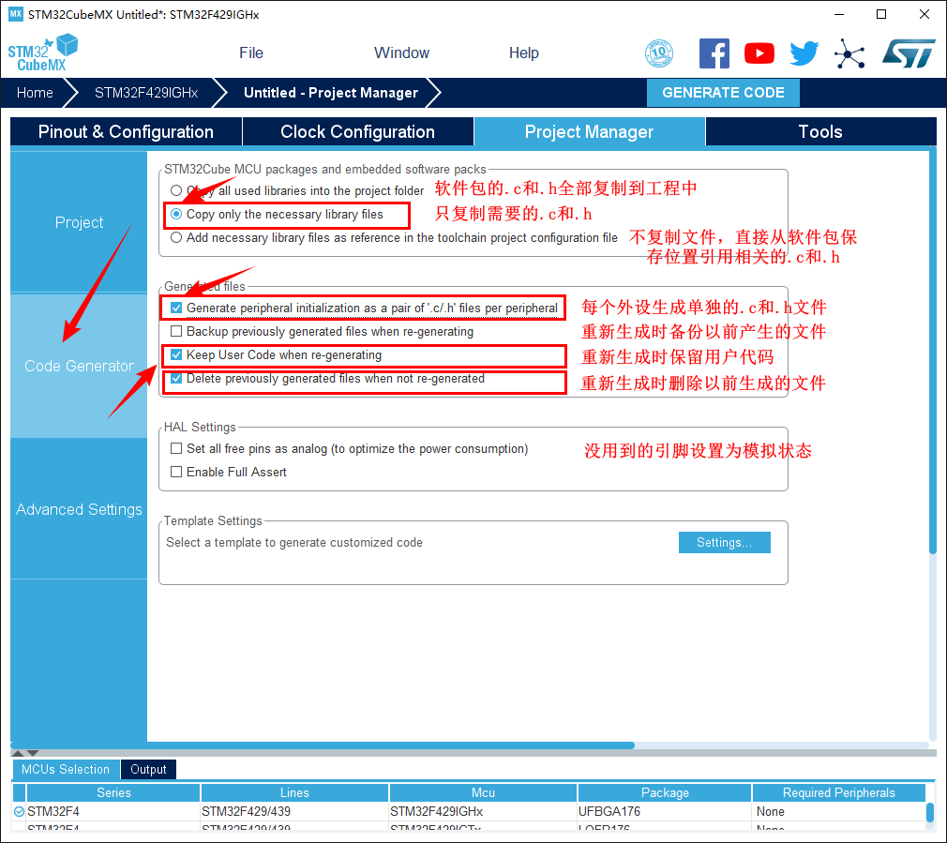Click the 10th anniversary badge icon
The width and height of the screenshot is (947, 843).
click(659, 53)
